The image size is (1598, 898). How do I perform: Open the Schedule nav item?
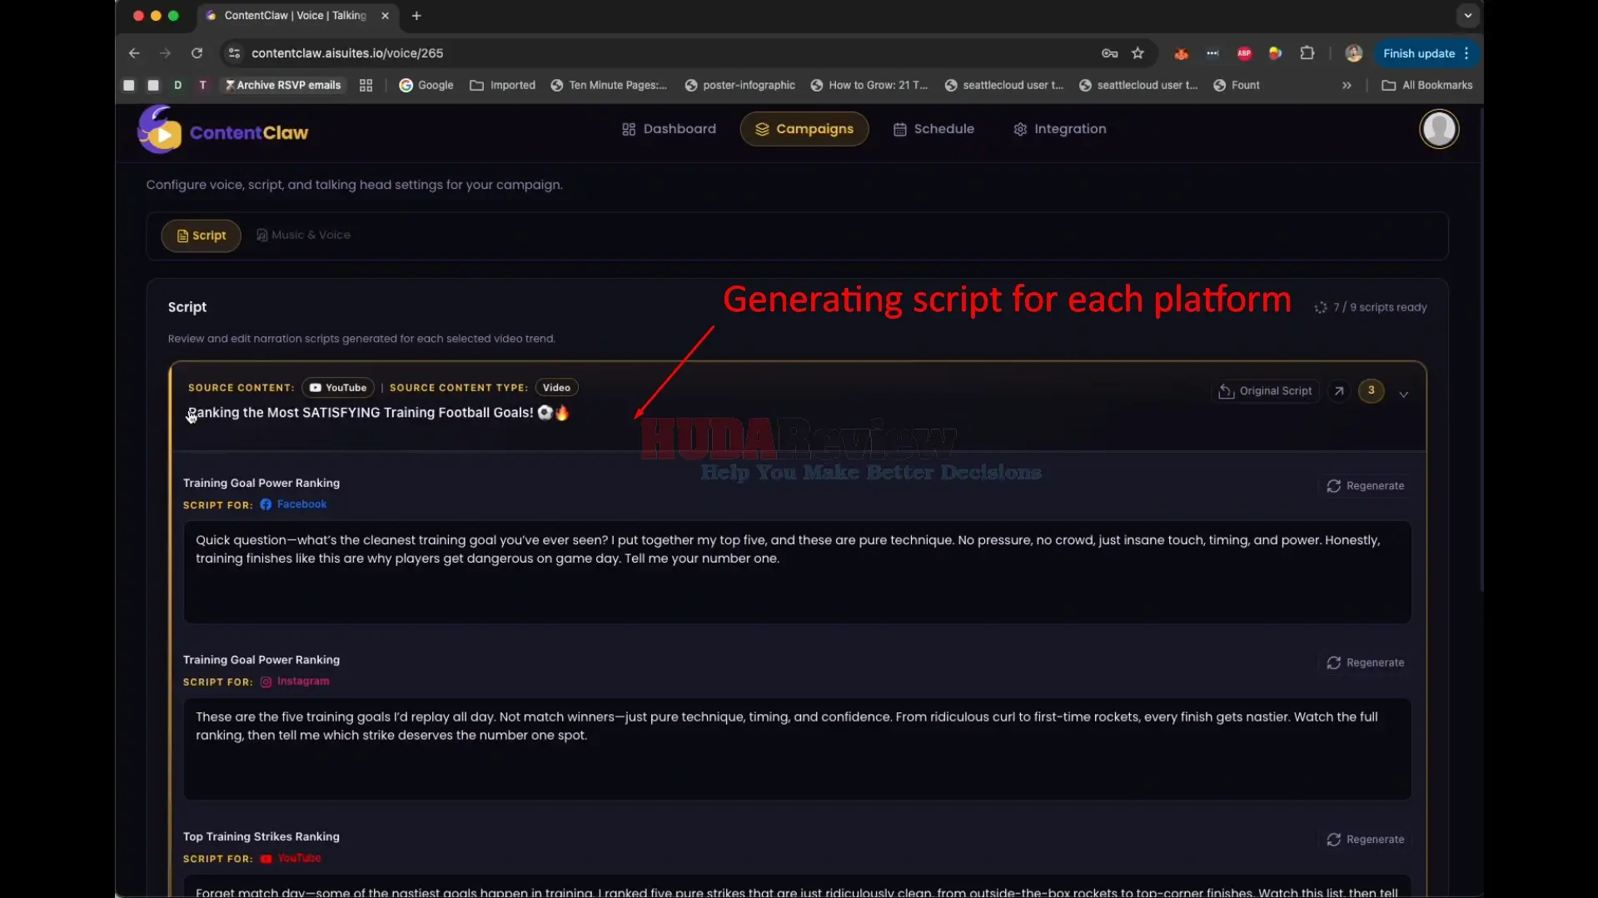(x=933, y=129)
